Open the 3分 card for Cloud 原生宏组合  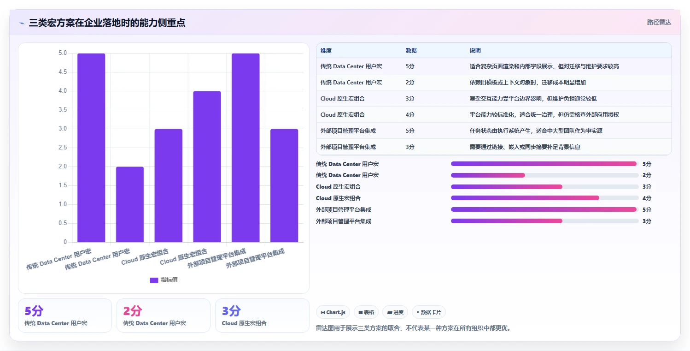click(262, 315)
